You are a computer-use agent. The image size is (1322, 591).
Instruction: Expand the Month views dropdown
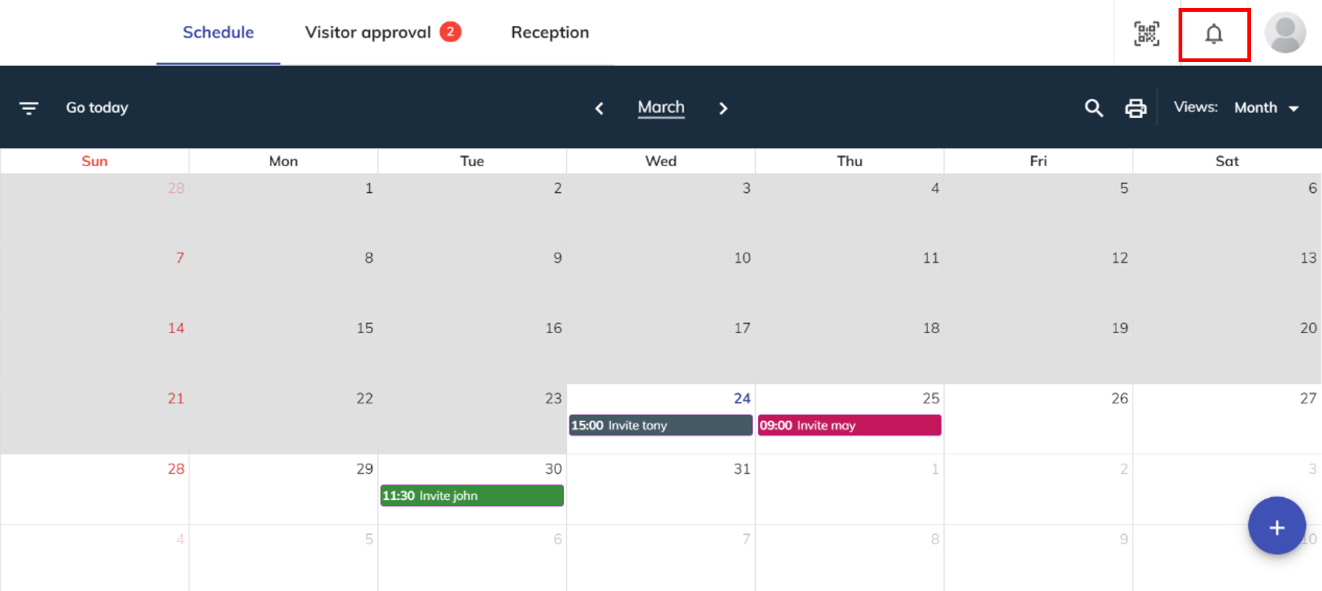point(1267,108)
